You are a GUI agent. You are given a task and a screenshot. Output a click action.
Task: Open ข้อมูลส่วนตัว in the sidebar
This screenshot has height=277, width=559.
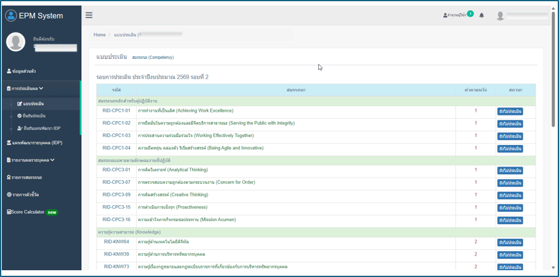[x=22, y=71]
